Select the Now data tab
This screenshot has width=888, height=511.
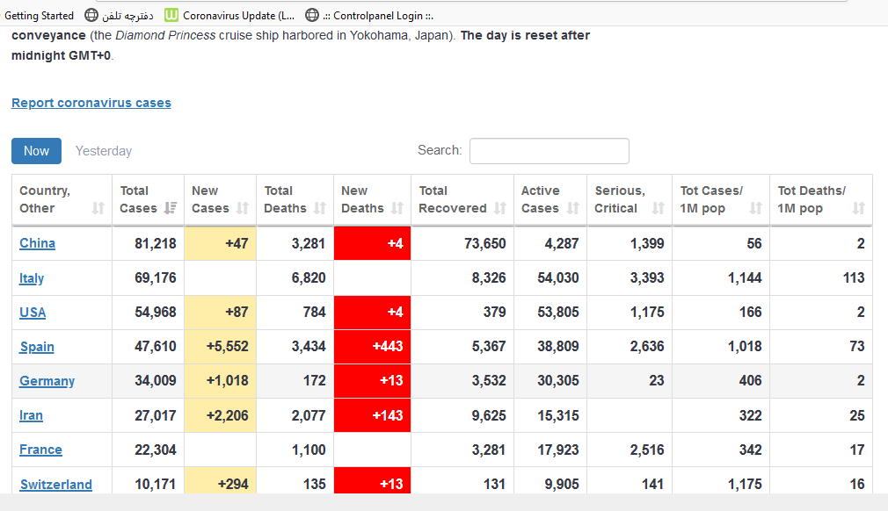click(36, 151)
